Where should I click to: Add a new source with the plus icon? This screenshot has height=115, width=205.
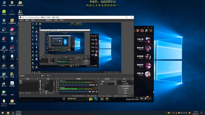click(x=41, y=93)
